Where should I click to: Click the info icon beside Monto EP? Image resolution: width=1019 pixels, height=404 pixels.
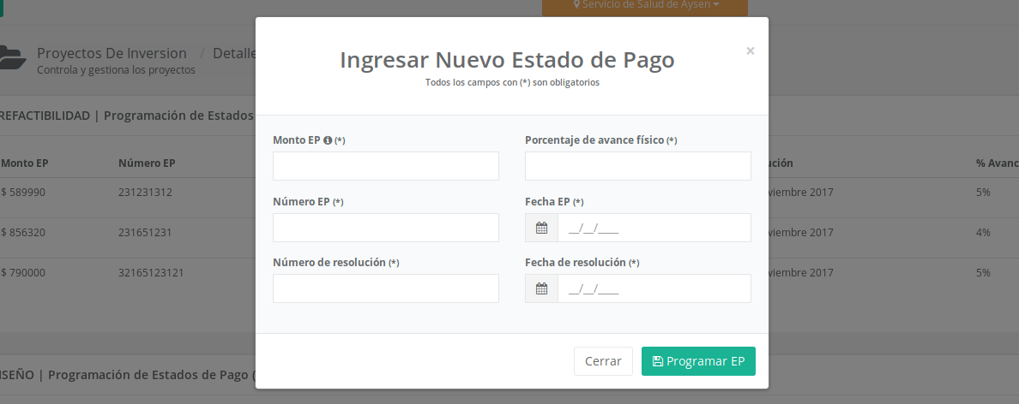click(x=328, y=140)
